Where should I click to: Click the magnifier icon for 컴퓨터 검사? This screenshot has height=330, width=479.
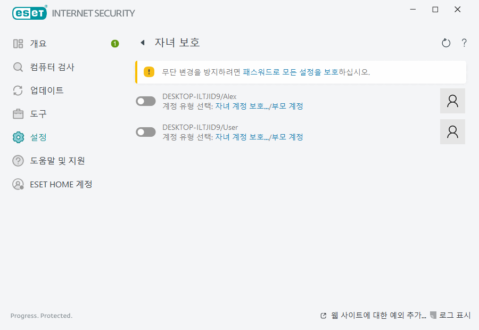pos(18,67)
